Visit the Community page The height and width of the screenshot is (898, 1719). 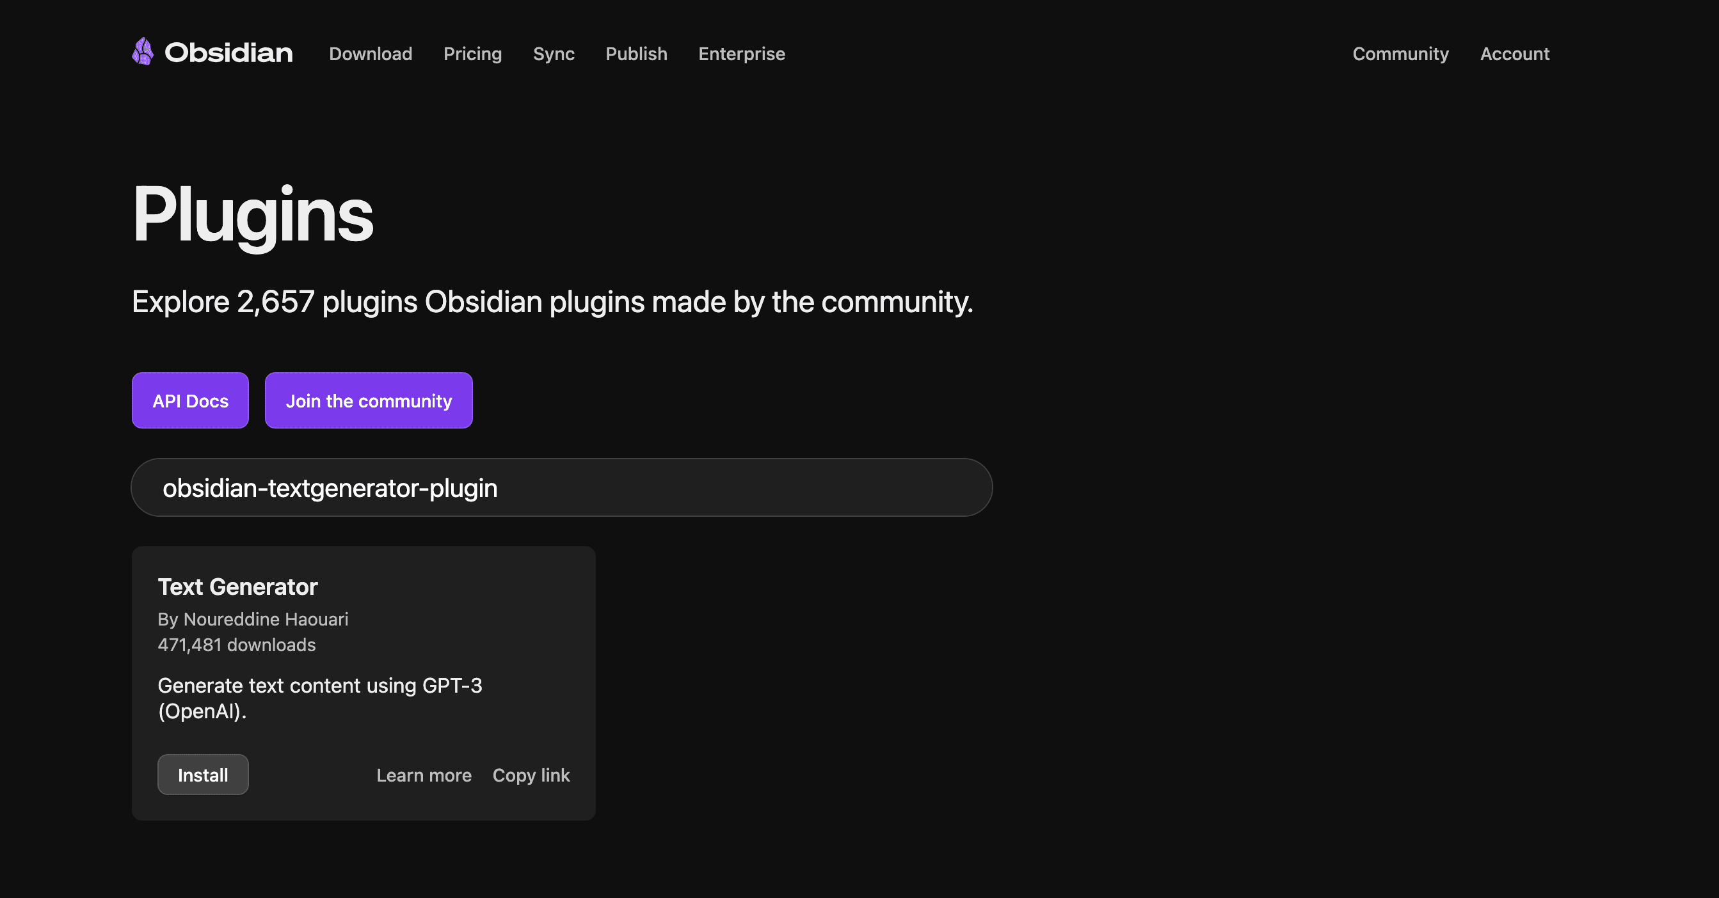(1400, 54)
